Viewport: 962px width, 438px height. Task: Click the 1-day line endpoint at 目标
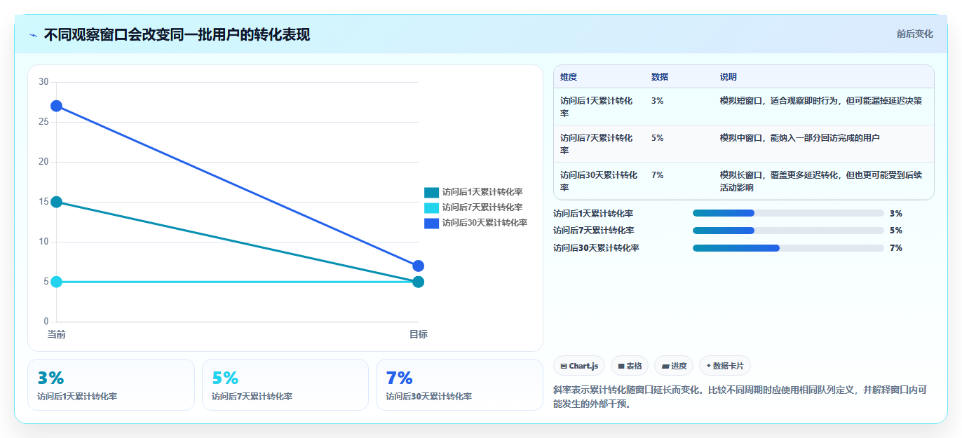pyautogui.click(x=419, y=282)
